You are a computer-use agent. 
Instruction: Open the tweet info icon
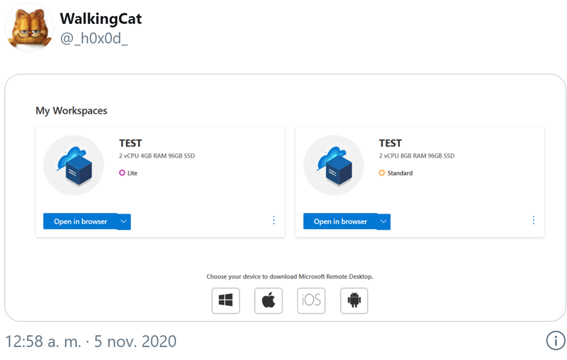(555, 341)
